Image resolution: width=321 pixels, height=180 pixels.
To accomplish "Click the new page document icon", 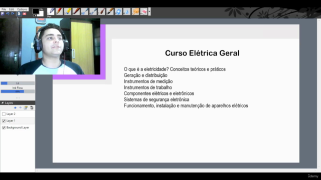I will [x=19, y=13].
